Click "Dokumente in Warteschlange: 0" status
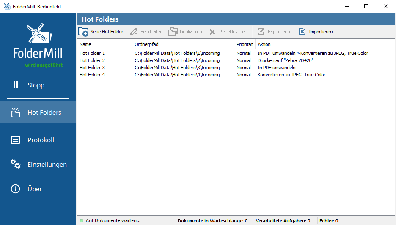This screenshot has width=396, height=225. click(x=213, y=221)
